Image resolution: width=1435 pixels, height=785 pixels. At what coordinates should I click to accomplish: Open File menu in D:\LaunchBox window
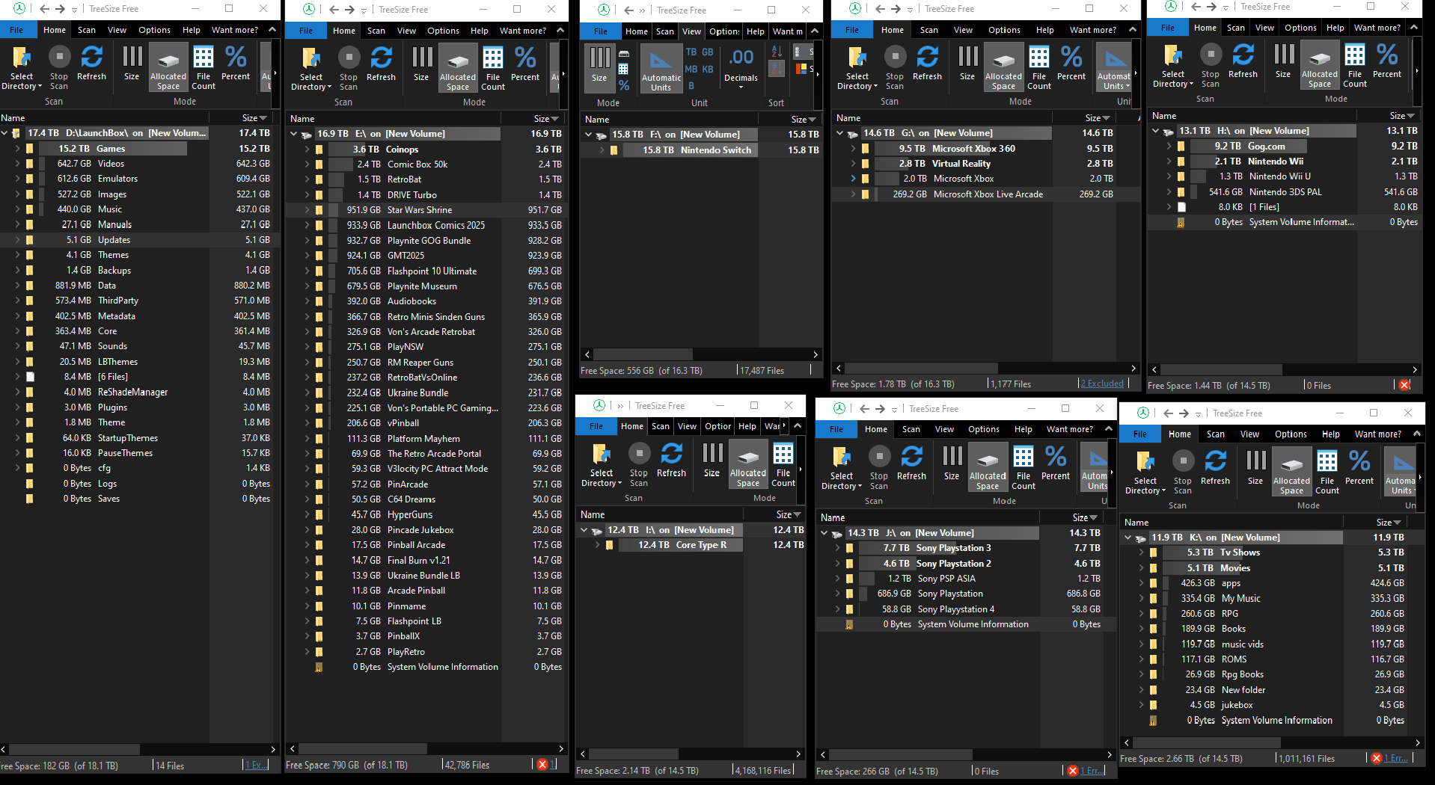tap(16, 30)
